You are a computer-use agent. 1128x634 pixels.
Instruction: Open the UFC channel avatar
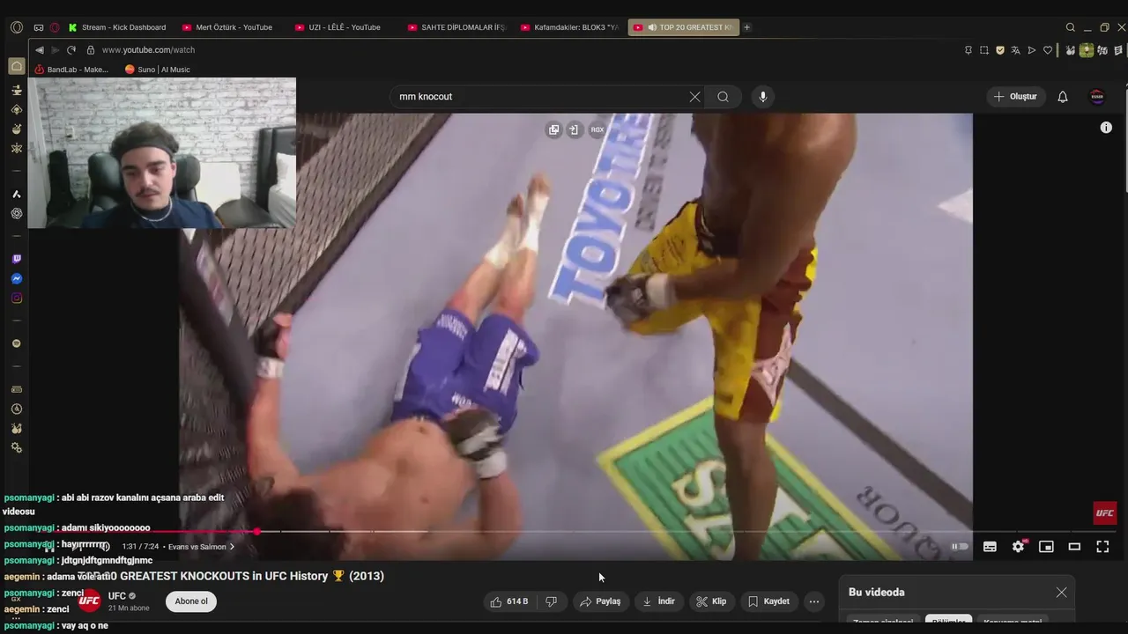pos(90,601)
